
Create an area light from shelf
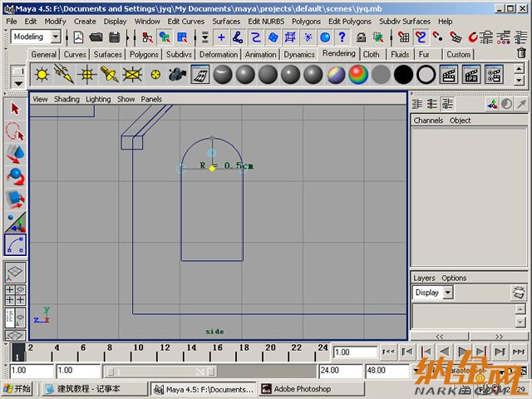[x=132, y=75]
